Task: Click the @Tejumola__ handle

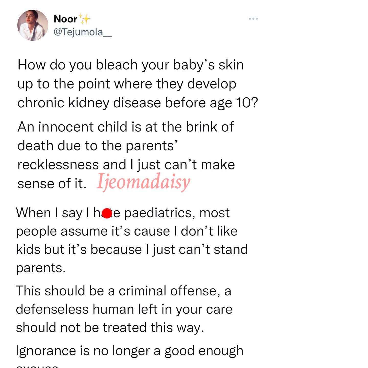Action: [x=83, y=32]
